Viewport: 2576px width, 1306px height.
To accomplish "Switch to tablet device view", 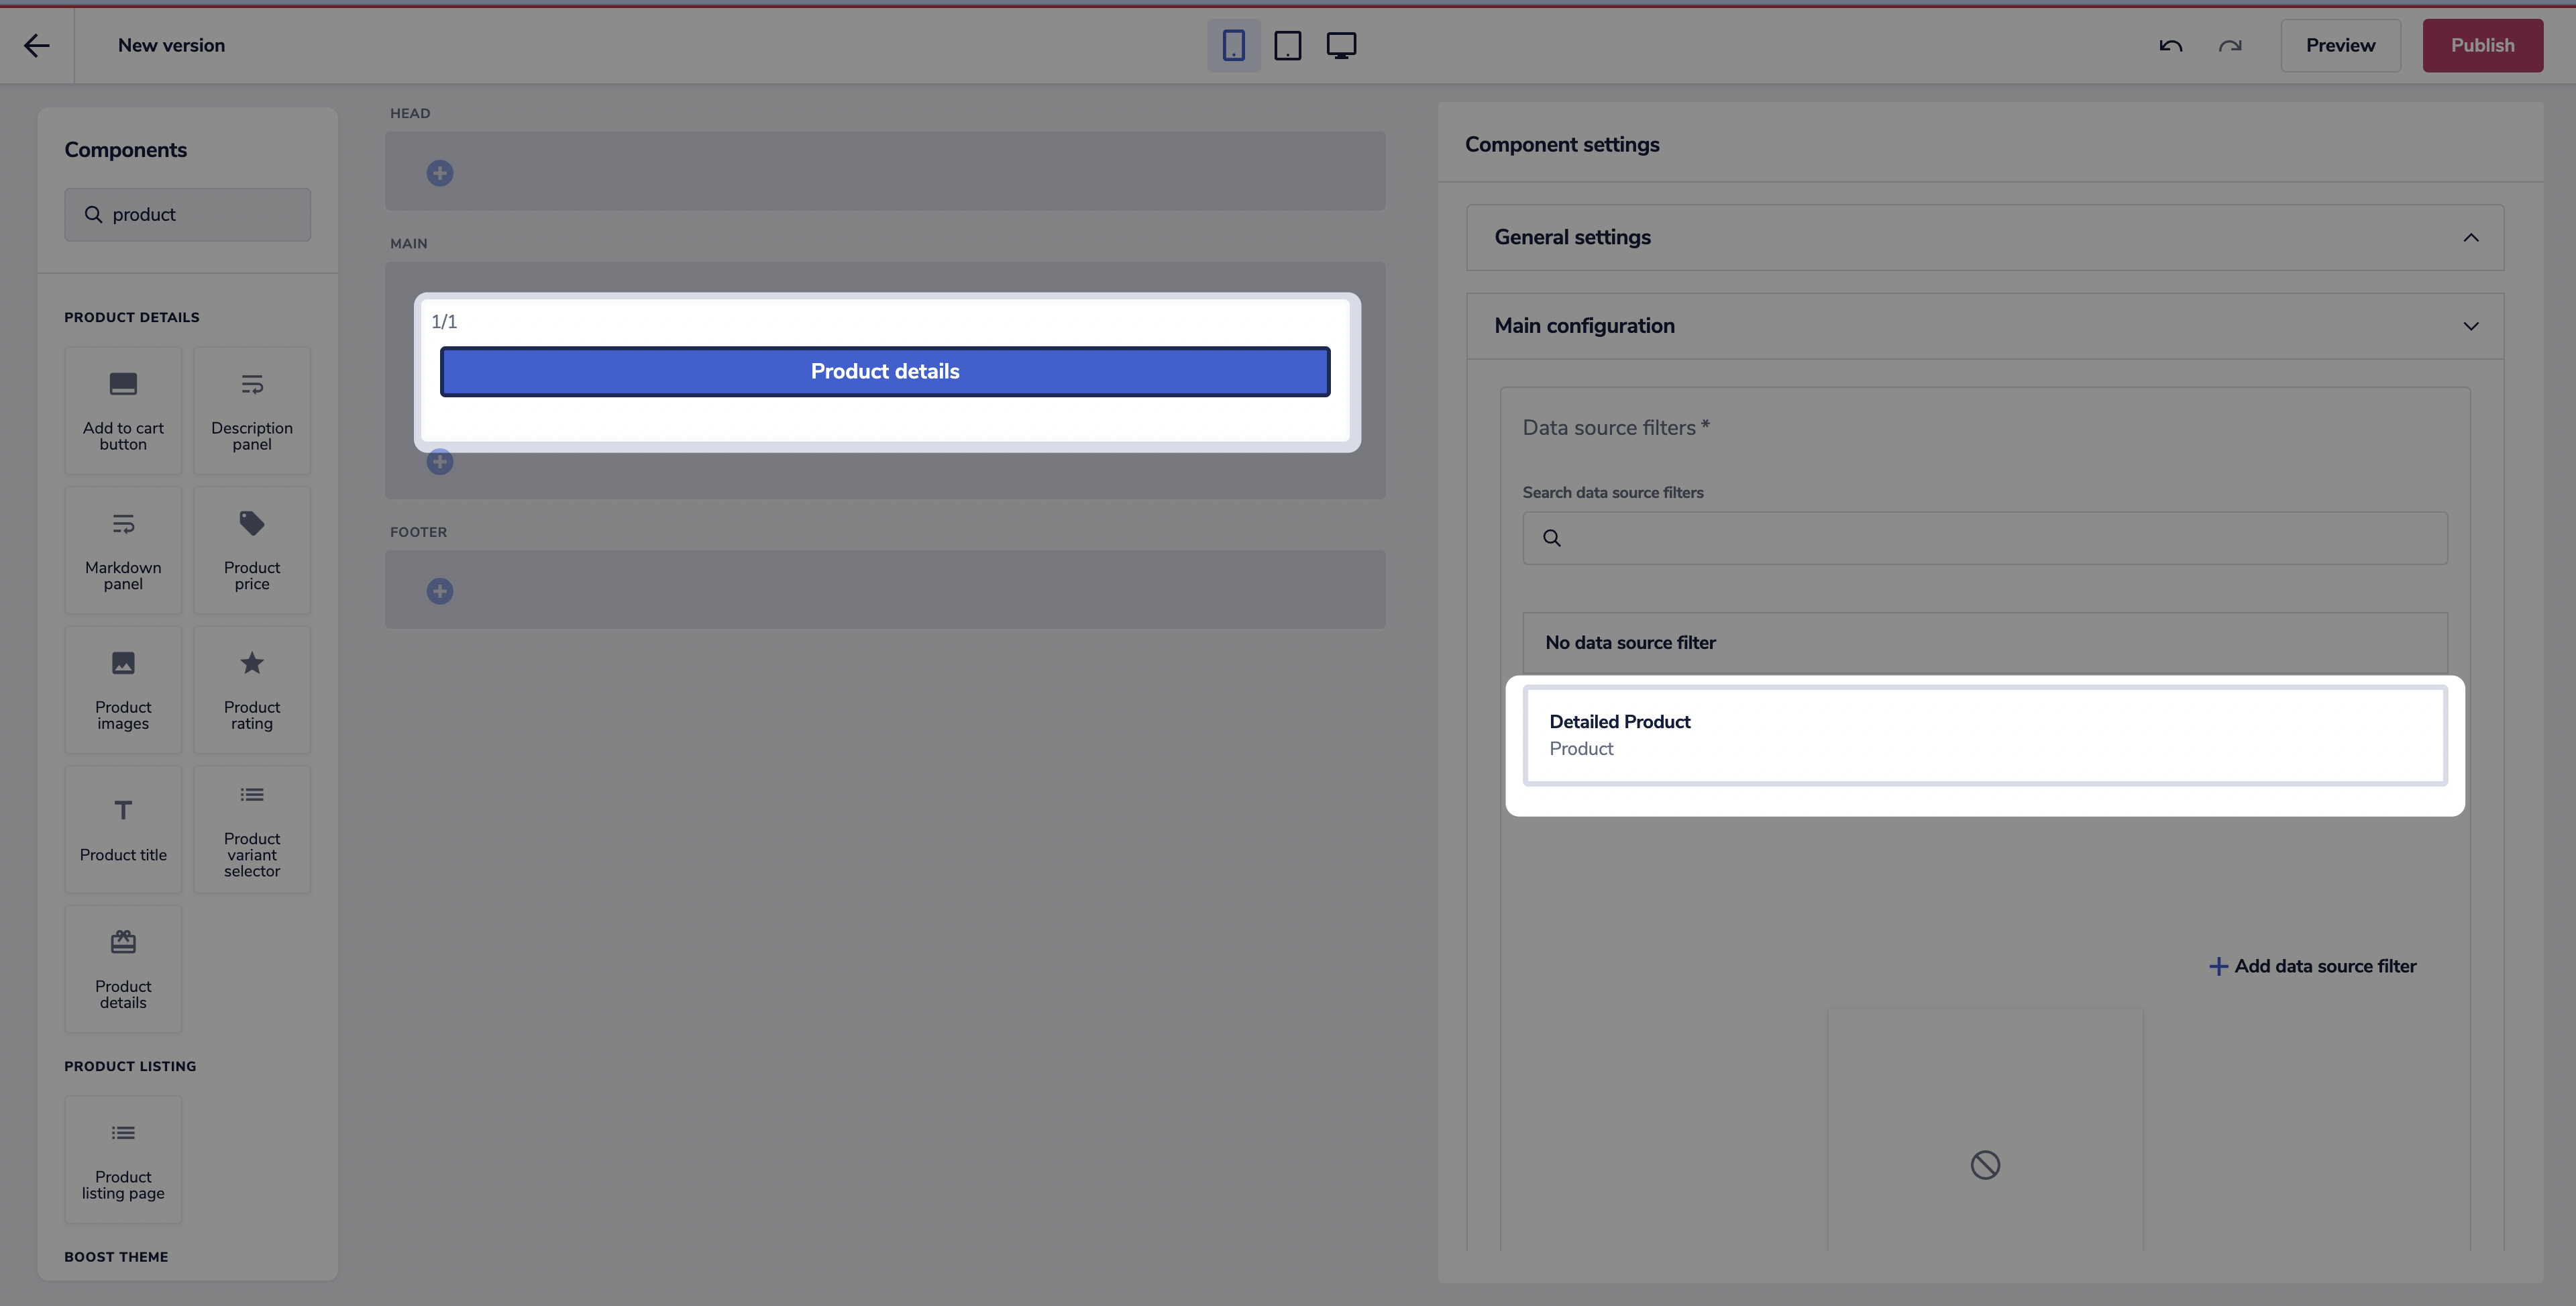I will [x=1287, y=45].
